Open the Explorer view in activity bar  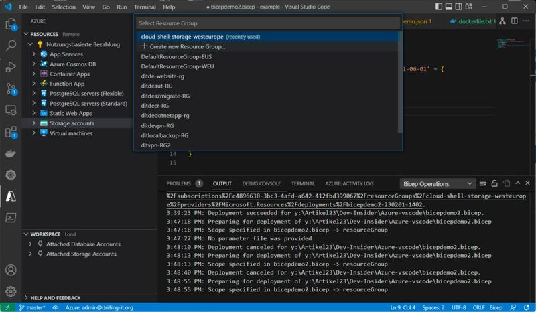pyautogui.click(x=11, y=24)
